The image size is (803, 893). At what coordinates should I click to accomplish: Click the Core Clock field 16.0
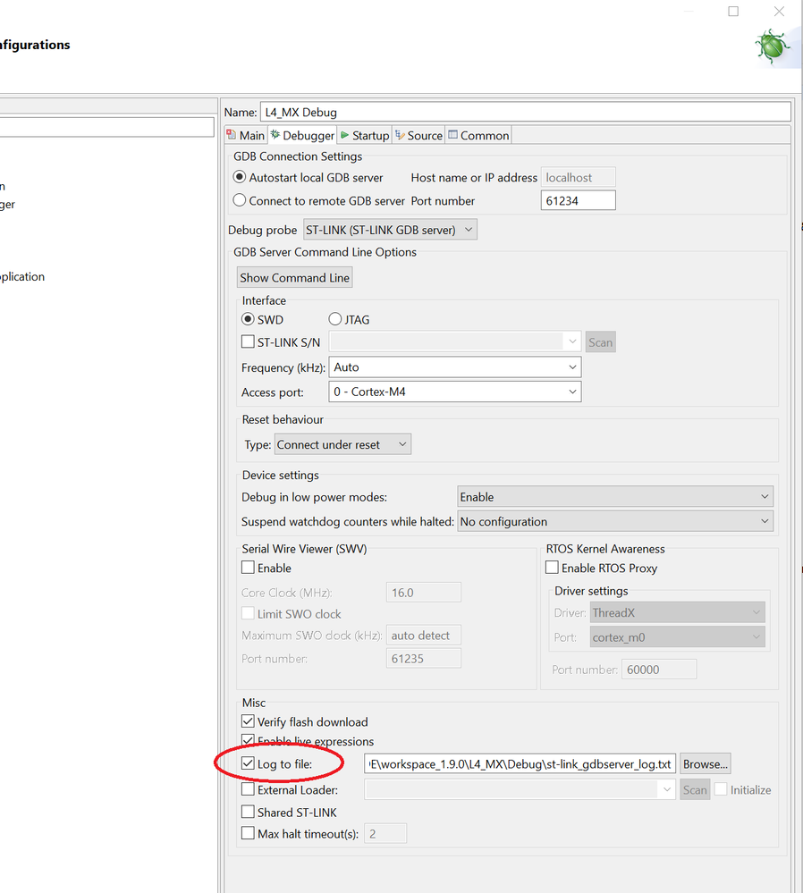point(424,593)
